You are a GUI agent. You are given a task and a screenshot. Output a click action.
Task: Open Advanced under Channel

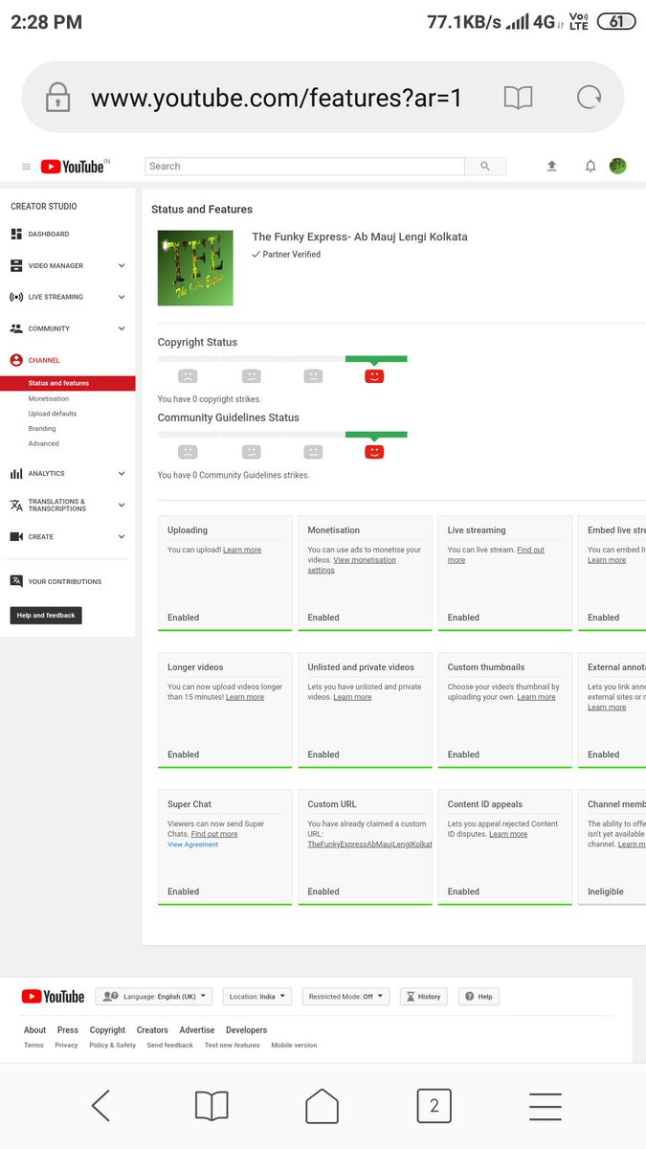[44, 443]
